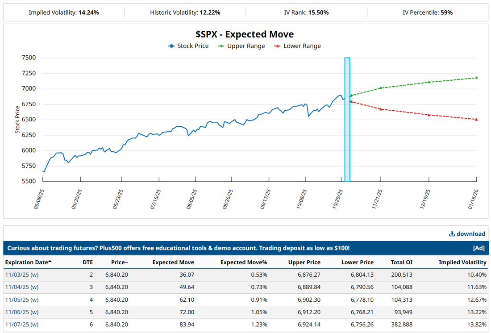491x333 pixels.
Task: Click the green upper range point at 01/16/26
Action: click(x=477, y=78)
